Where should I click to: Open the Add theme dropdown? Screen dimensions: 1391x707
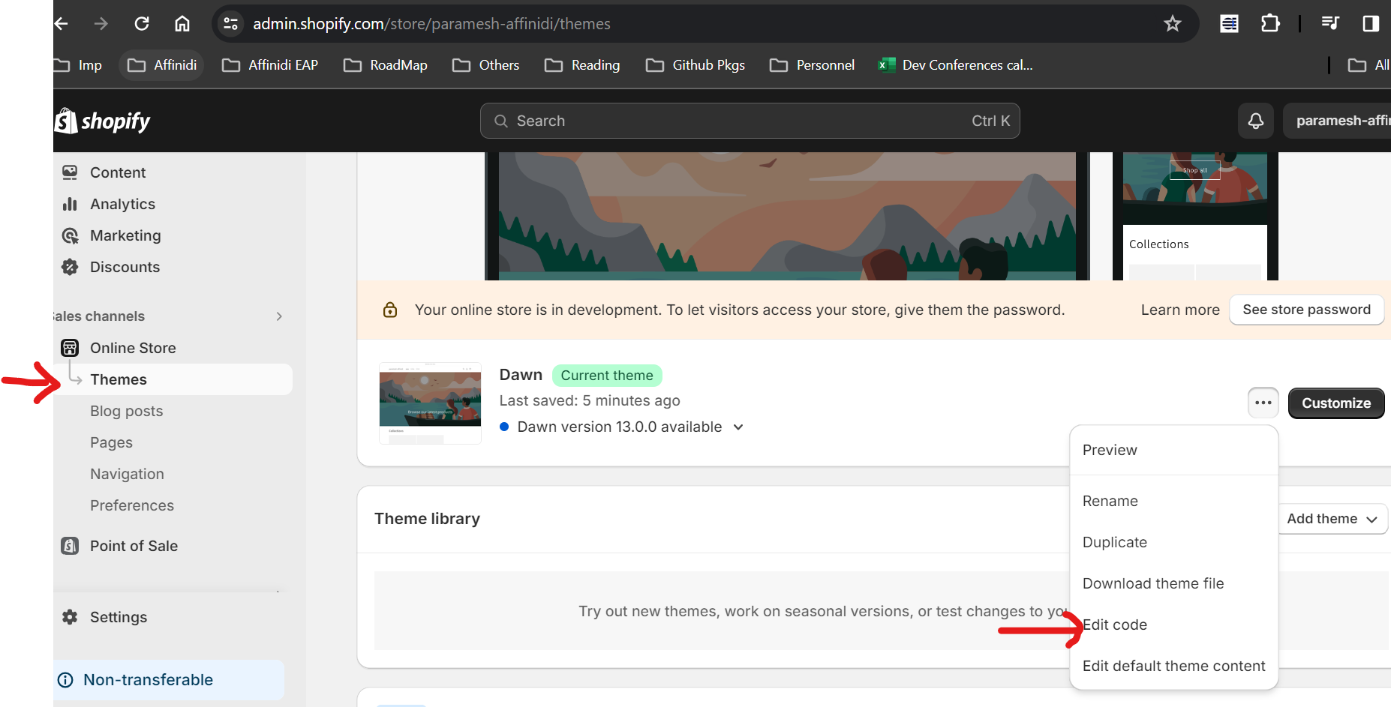pyautogui.click(x=1332, y=519)
